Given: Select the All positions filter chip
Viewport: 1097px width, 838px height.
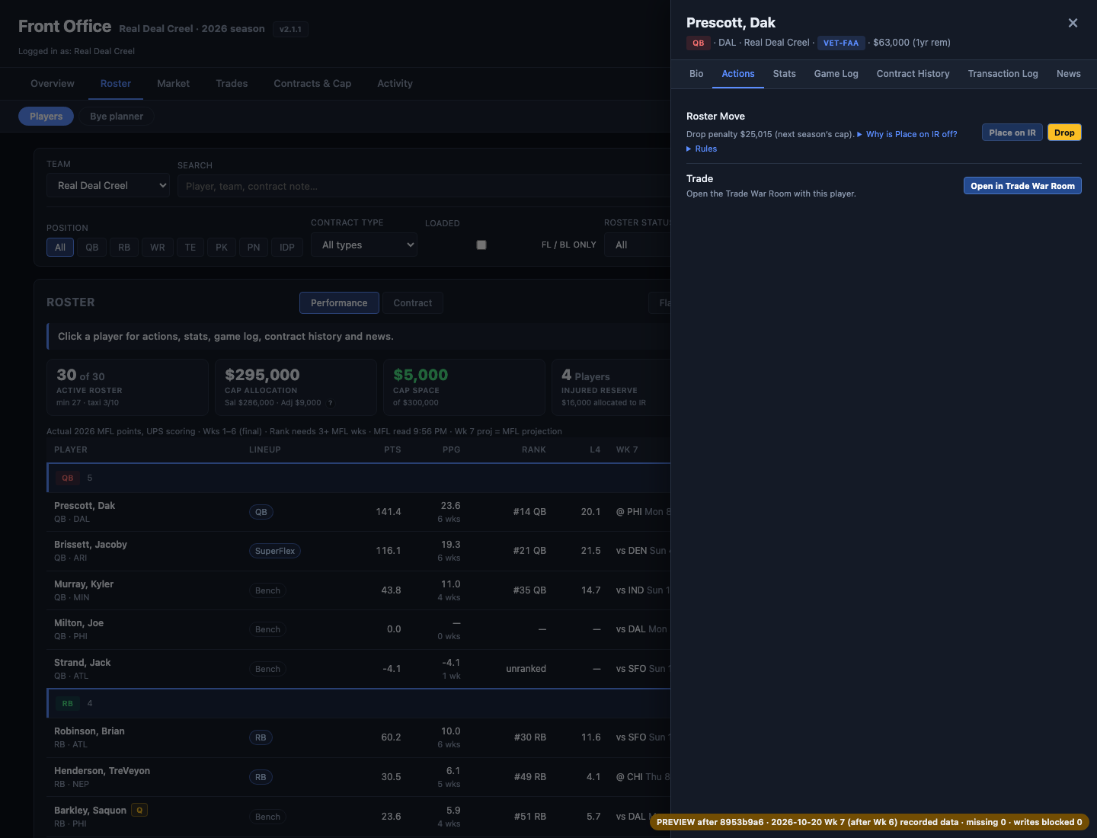Looking at the screenshot, I should pyautogui.click(x=60, y=248).
